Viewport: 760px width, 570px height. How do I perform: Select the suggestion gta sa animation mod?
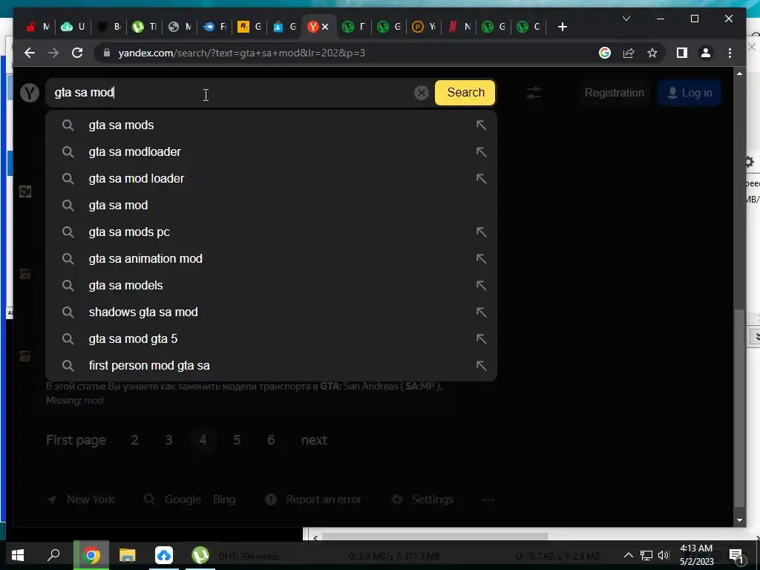(x=271, y=258)
